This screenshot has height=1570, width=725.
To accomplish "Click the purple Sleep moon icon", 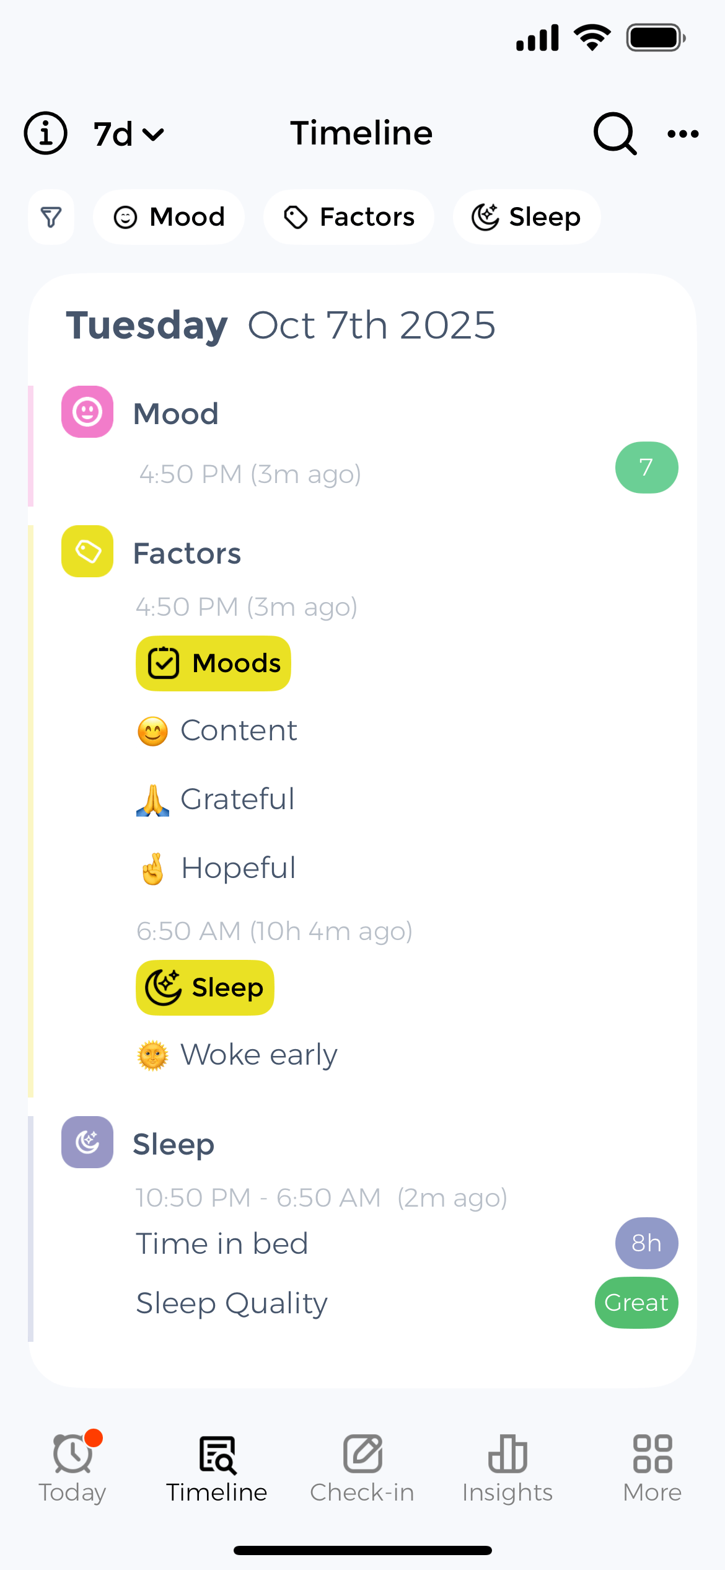I will pyautogui.click(x=87, y=1143).
